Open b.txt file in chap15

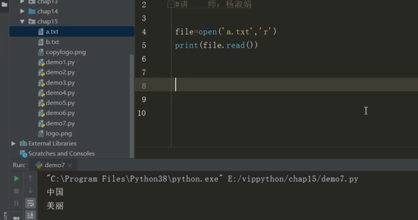[x=52, y=42]
